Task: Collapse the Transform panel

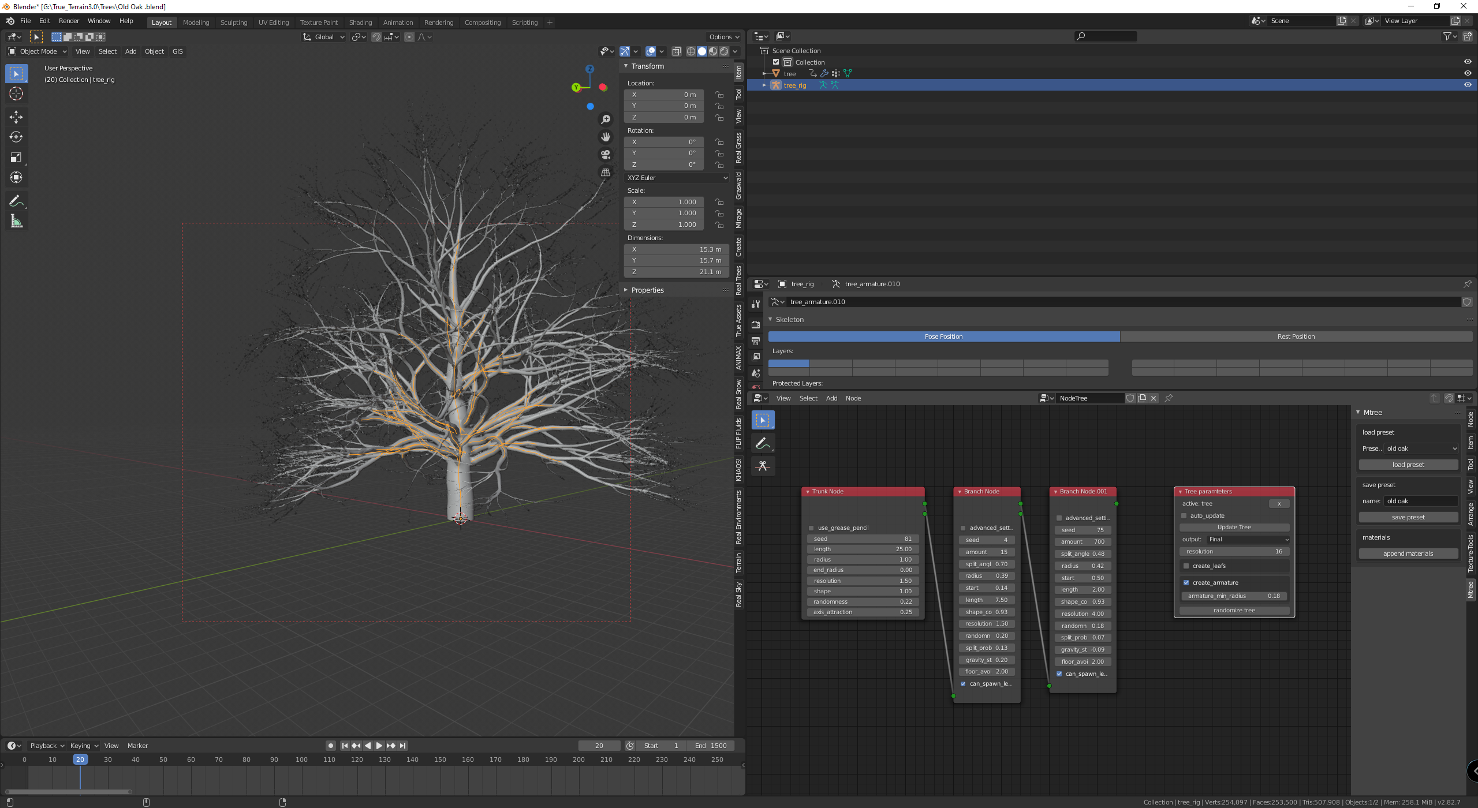Action: pos(625,66)
